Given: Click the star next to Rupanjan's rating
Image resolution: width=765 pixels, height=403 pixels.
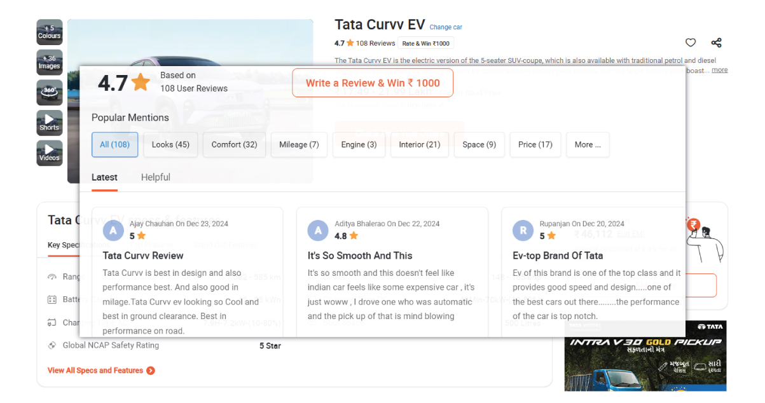Looking at the screenshot, I should pos(551,236).
